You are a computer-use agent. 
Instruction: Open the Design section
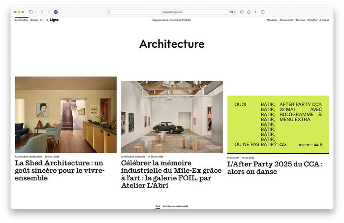(34, 20)
